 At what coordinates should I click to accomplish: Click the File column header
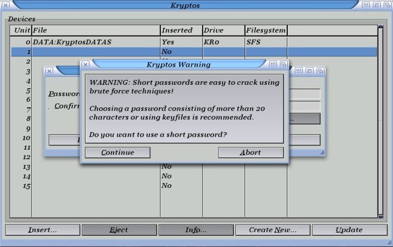pos(96,30)
